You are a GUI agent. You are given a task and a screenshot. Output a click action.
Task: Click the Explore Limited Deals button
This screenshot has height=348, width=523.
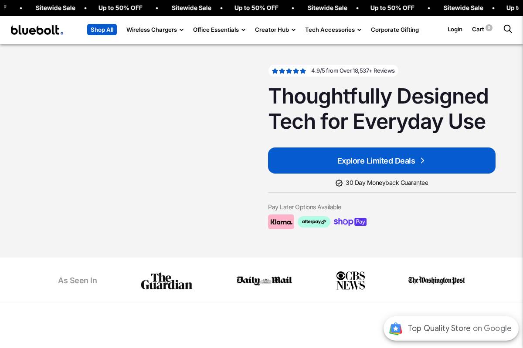[x=382, y=161]
